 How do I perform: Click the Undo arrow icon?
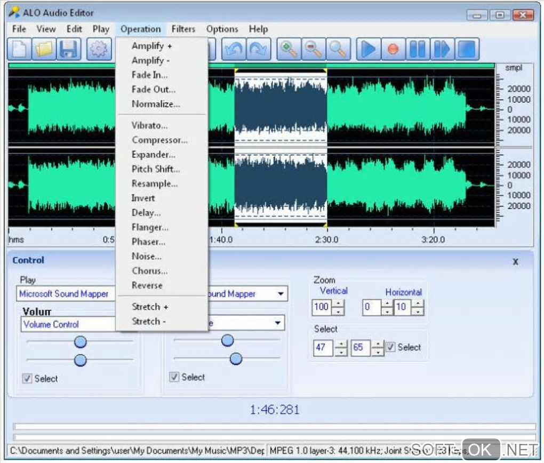[234, 50]
